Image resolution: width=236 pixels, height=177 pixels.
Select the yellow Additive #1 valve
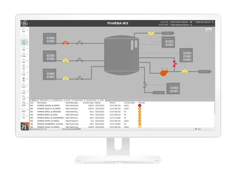65,60
